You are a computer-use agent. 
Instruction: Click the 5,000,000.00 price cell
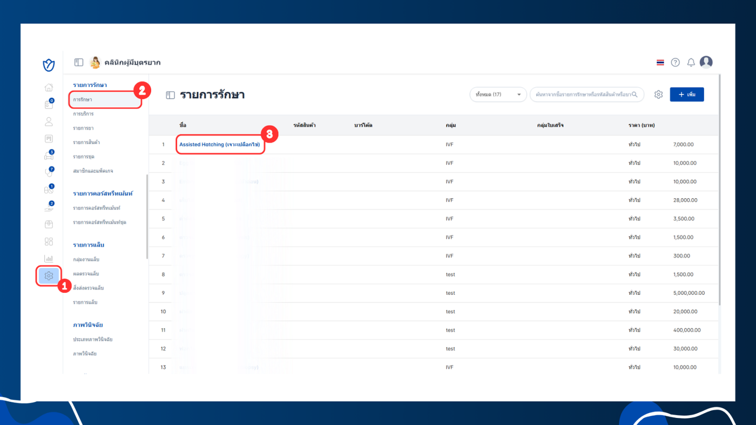point(689,293)
